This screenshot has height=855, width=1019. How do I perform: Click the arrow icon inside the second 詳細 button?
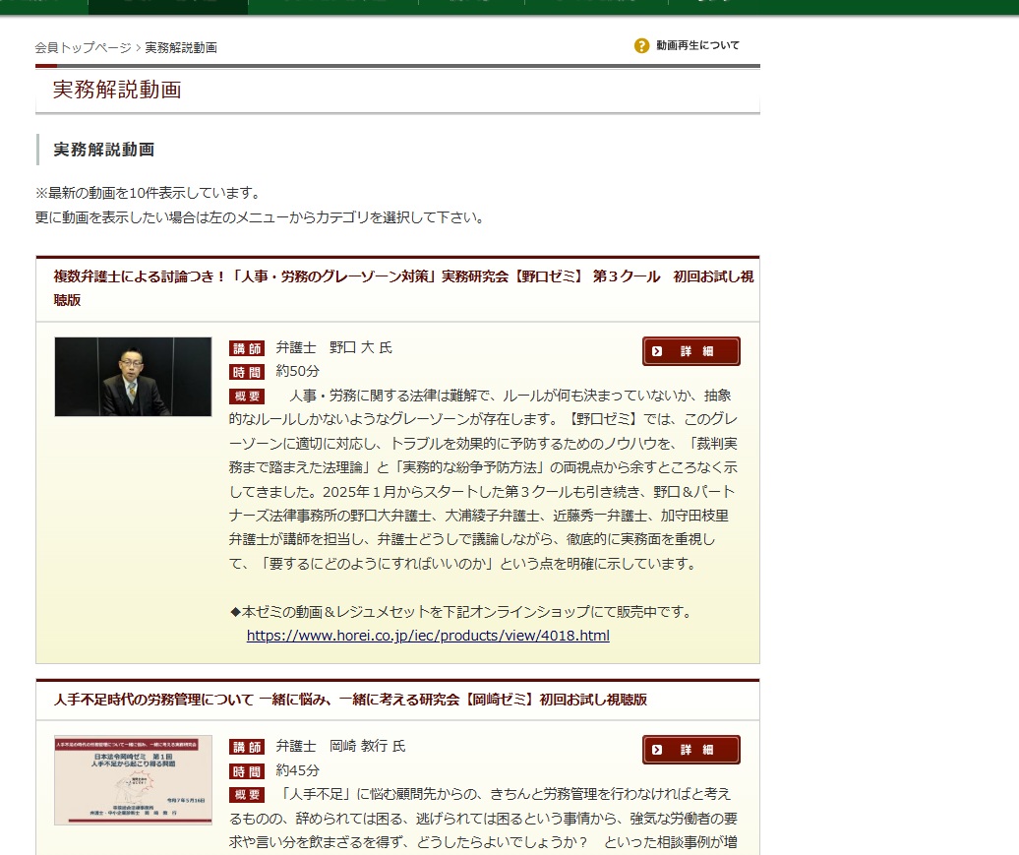point(656,750)
